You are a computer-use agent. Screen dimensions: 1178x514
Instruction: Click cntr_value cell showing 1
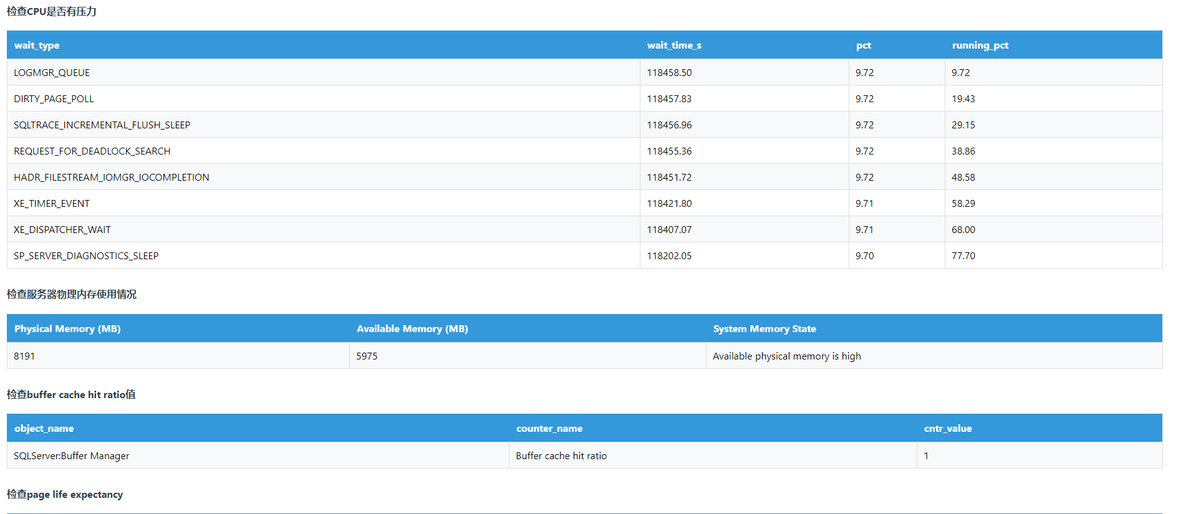pyautogui.click(x=1040, y=455)
